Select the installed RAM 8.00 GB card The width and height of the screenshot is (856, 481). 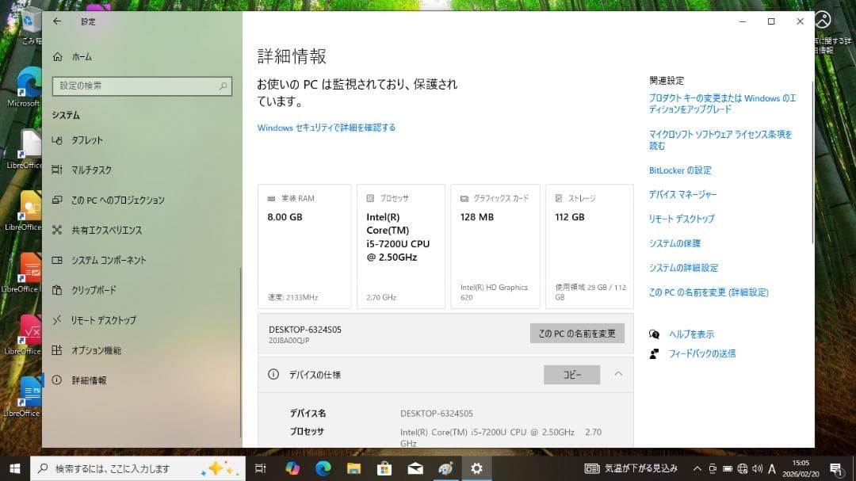304,246
